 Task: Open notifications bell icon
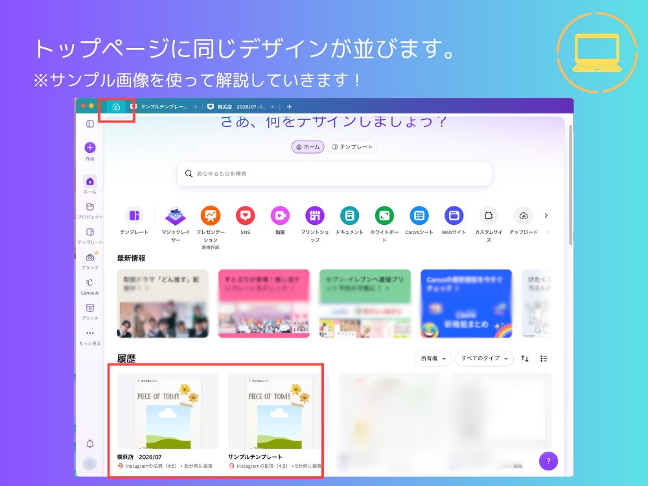[89, 443]
